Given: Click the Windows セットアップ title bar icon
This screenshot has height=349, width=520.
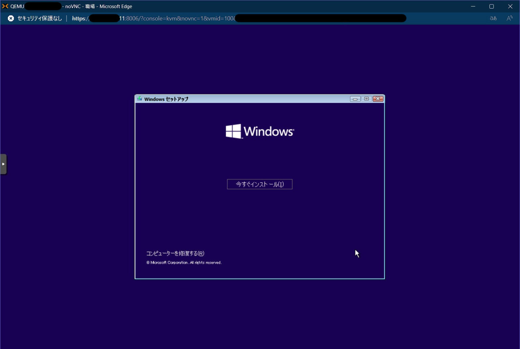Looking at the screenshot, I should coord(139,99).
